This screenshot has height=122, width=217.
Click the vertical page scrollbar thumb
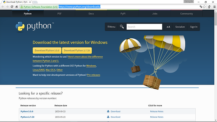click(215, 19)
